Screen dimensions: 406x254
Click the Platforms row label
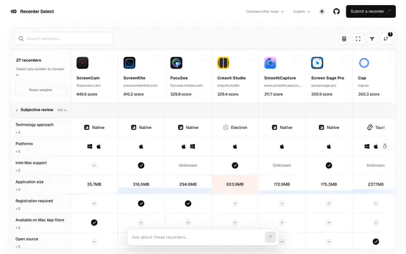(24, 144)
